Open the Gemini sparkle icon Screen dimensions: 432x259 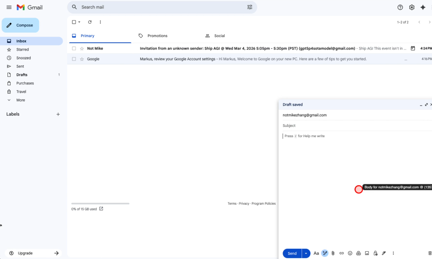[423, 7]
